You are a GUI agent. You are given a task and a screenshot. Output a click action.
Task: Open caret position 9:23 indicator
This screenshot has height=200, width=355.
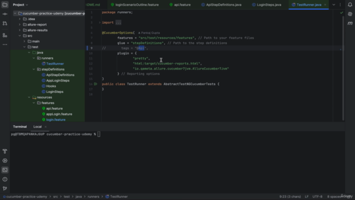[x=290, y=197]
